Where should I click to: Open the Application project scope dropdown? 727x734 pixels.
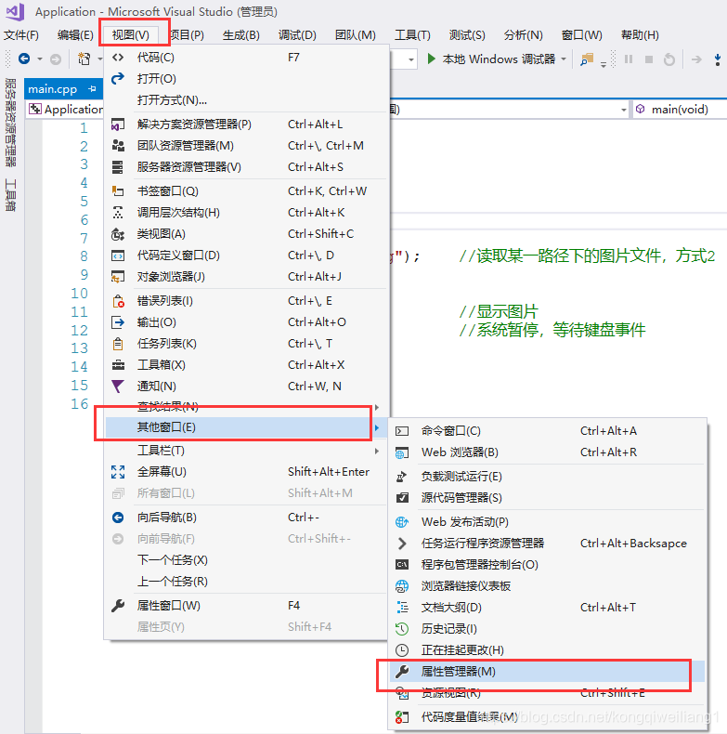(x=65, y=109)
